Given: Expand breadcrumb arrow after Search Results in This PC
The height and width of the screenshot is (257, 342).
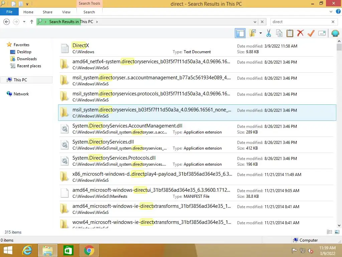Looking at the screenshot, I should click(97, 22).
